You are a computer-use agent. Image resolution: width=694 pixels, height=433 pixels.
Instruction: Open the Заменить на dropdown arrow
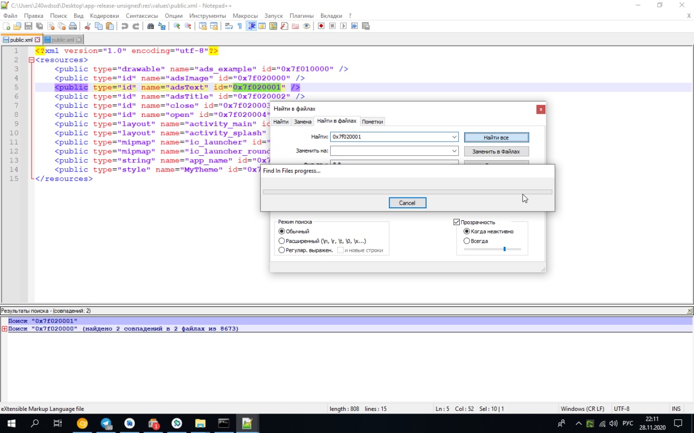454,151
